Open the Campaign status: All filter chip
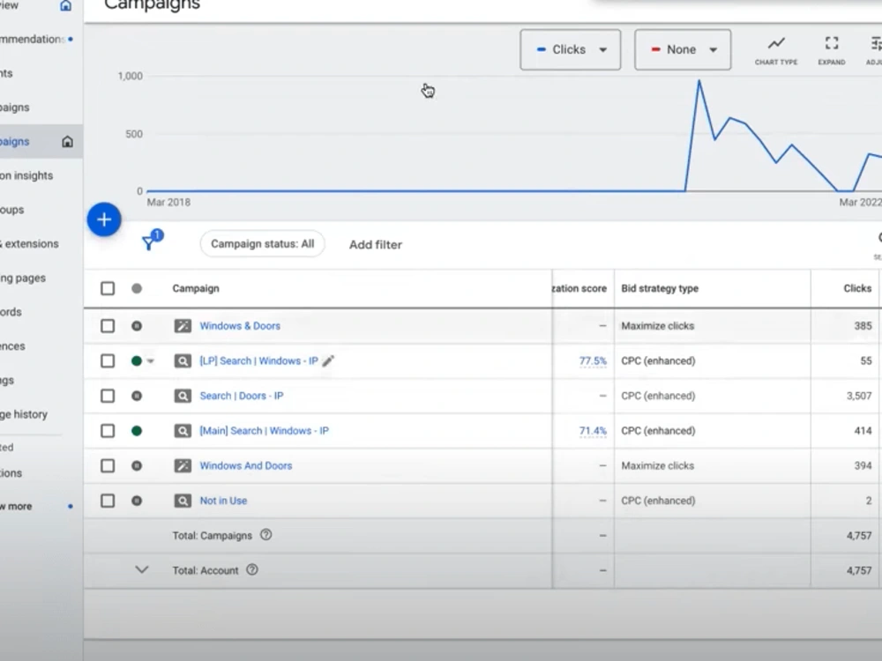The image size is (882, 661). tap(262, 244)
